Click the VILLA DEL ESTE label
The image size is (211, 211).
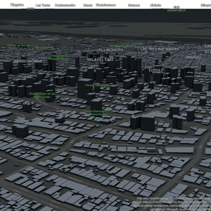(x=100, y=59)
